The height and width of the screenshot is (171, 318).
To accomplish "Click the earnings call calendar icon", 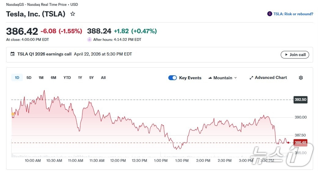I will tap(13, 54).
